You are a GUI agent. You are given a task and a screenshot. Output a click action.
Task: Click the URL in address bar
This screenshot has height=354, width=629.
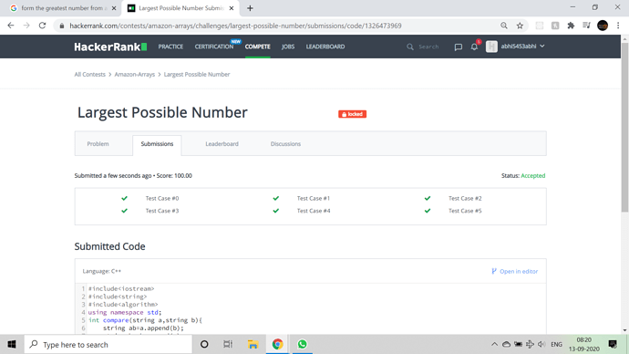[235, 26]
